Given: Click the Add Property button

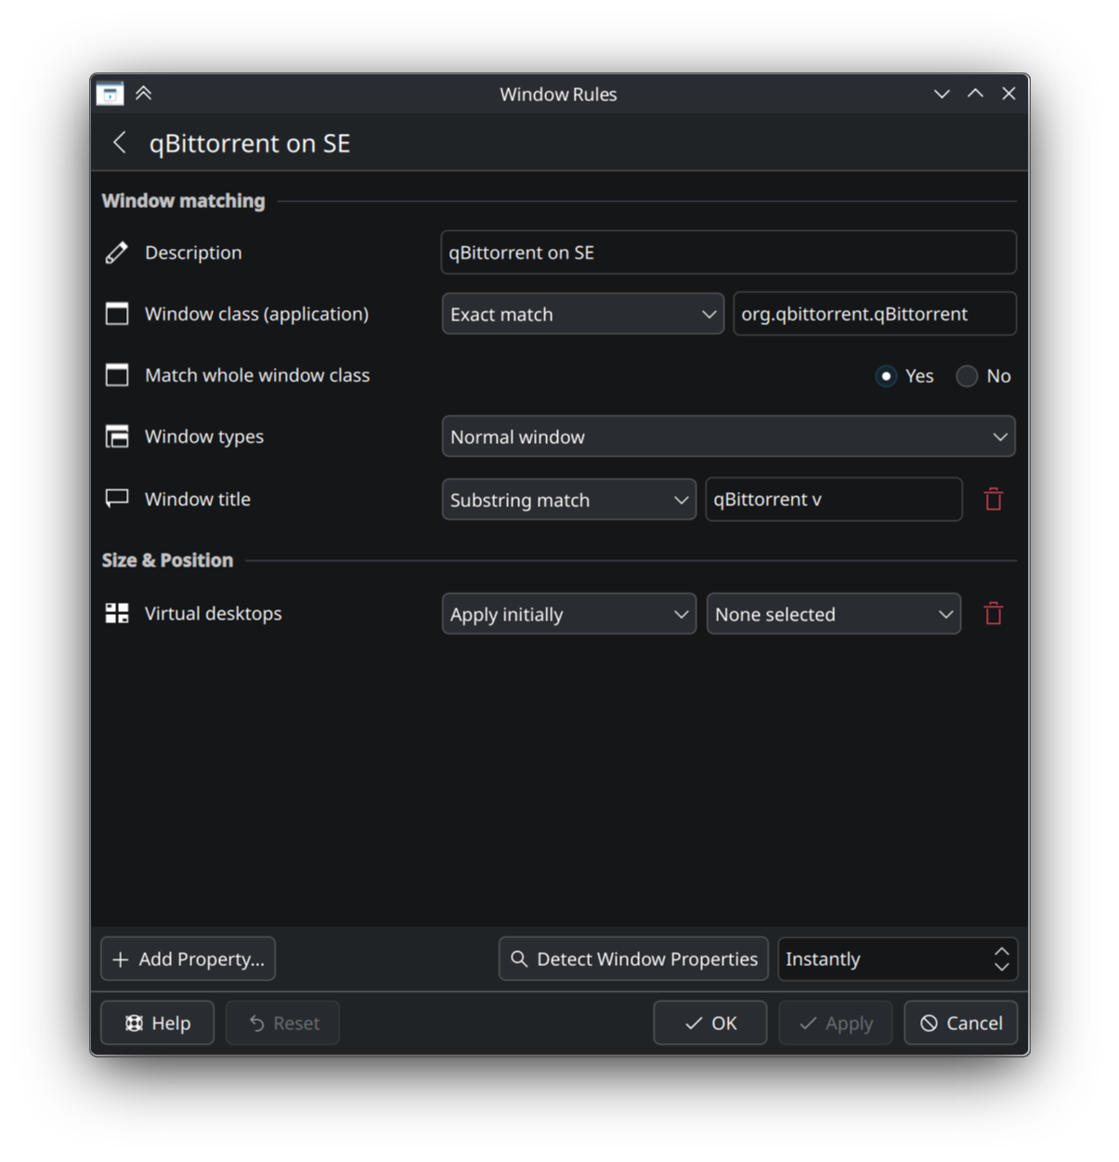Looking at the screenshot, I should (188, 959).
